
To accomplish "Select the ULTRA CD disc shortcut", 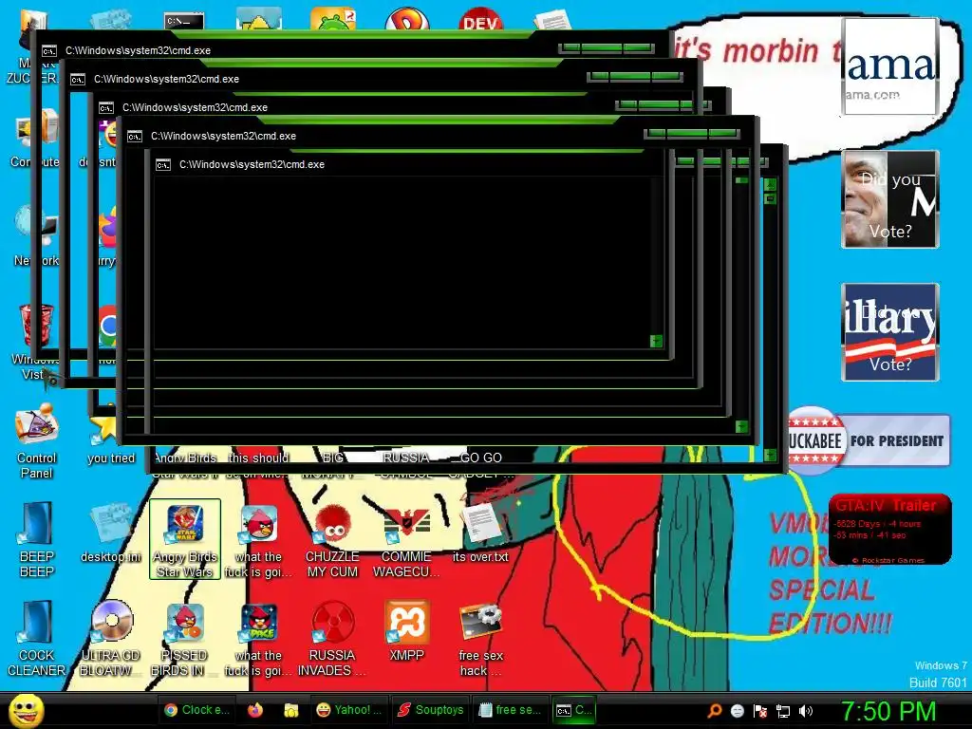I will [111, 639].
